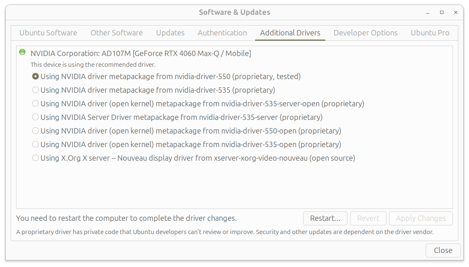Select the nvidia-driver-535-open kernel driver

click(x=36, y=144)
